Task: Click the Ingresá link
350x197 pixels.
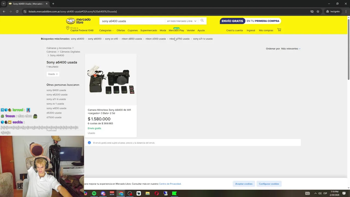Action: pyautogui.click(x=251, y=30)
